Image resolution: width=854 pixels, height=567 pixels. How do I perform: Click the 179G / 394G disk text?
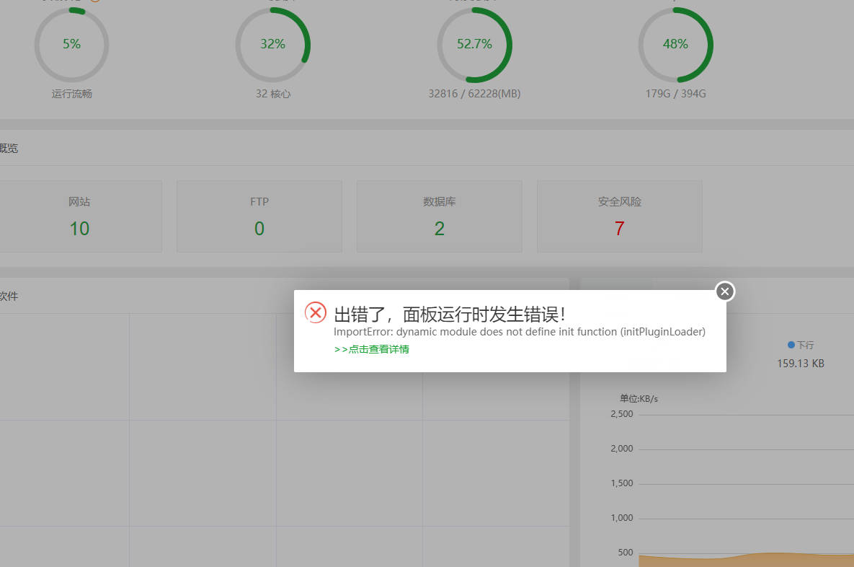click(675, 94)
